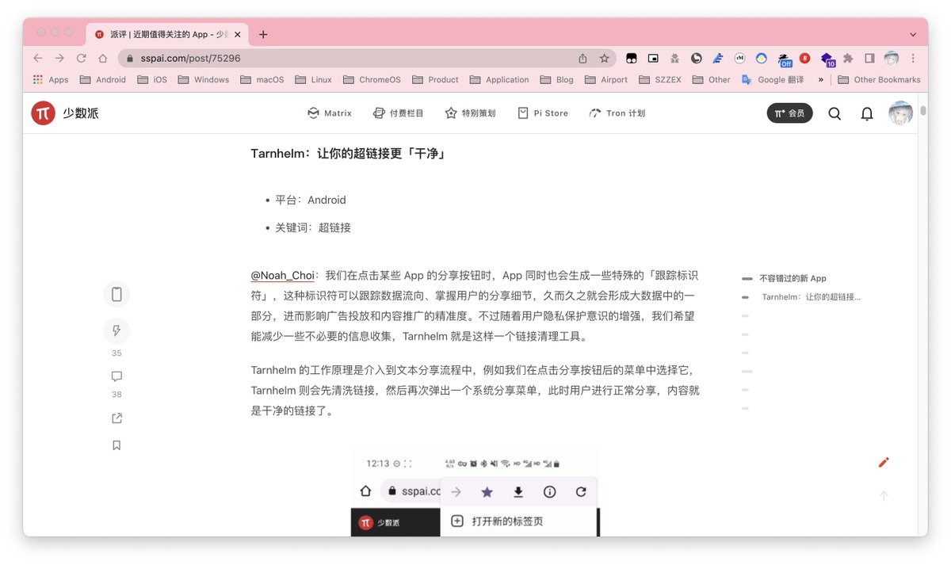Show hidden bookmarks with the chevron
This screenshot has height=565, width=951.
click(x=821, y=79)
